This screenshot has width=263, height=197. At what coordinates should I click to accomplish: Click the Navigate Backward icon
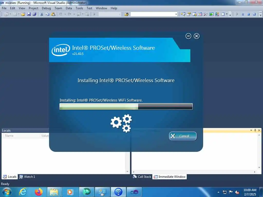point(79,14)
